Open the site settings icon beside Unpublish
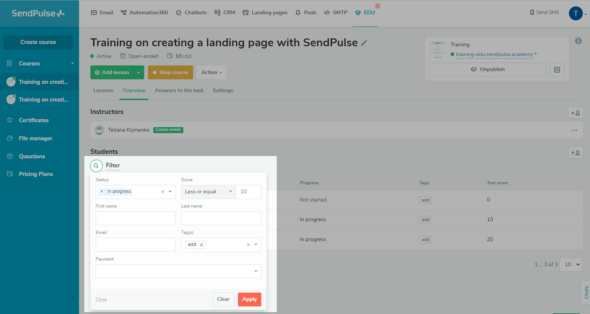The width and height of the screenshot is (590, 314). (557, 70)
